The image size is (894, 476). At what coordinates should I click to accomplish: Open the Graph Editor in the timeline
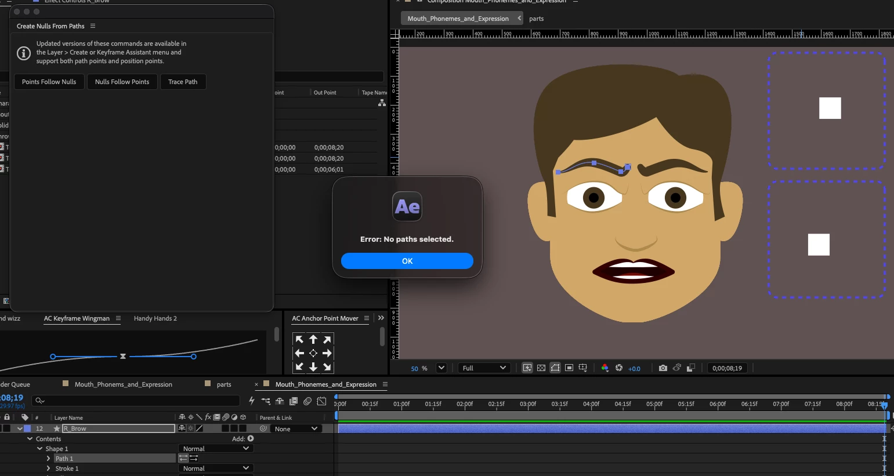click(321, 401)
